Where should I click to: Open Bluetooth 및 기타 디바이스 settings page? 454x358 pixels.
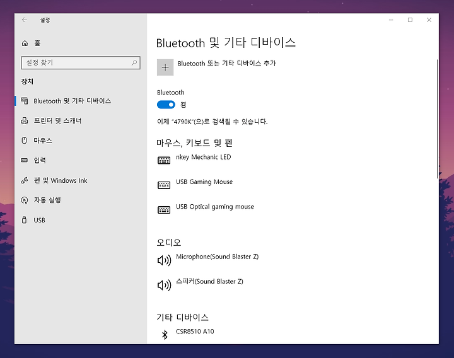click(x=81, y=101)
